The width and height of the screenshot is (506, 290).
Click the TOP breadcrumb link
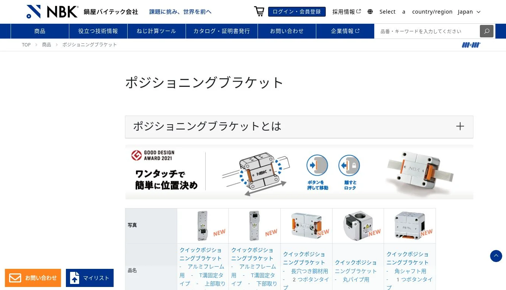[x=26, y=45]
